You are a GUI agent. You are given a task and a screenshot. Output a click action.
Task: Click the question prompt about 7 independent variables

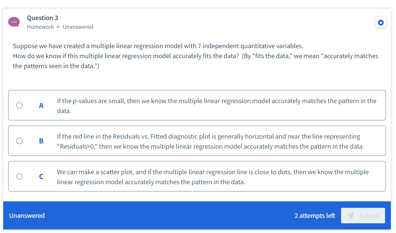point(195,56)
